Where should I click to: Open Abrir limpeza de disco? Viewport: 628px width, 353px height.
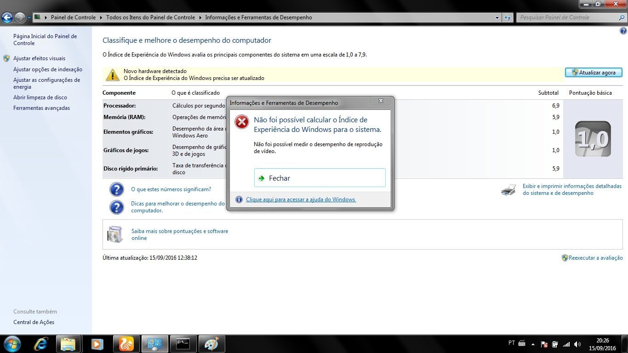[40, 97]
